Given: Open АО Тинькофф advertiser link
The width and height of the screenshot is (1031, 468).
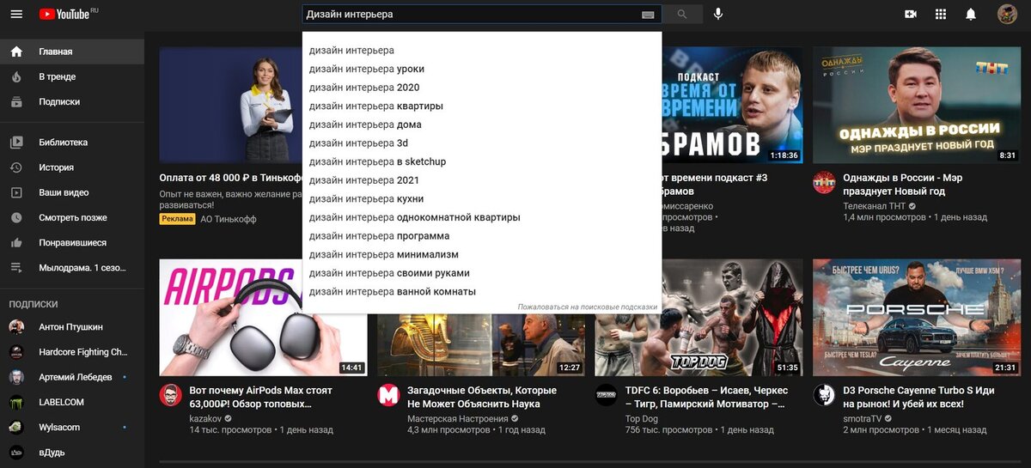Looking at the screenshot, I should [x=229, y=219].
